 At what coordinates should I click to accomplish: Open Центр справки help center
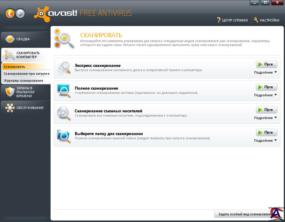pyautogui.click(x=232, y=20)
